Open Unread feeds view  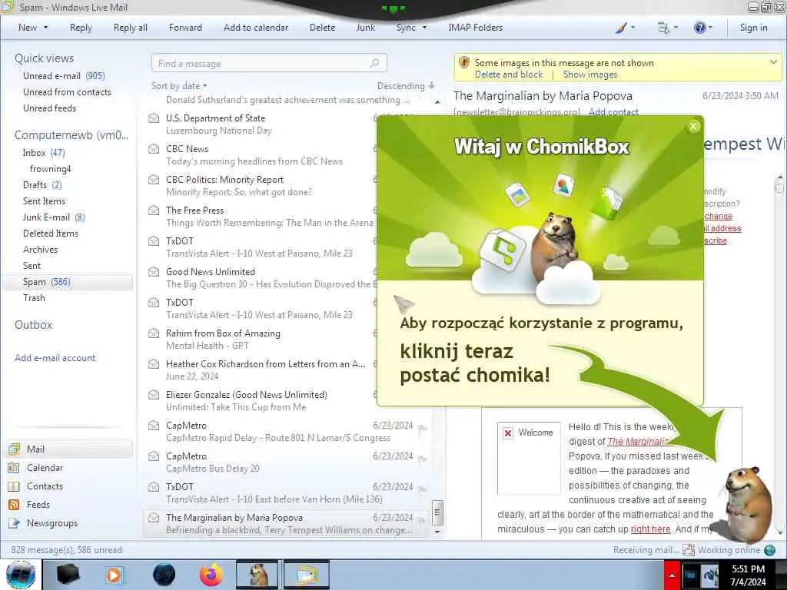coord(49,108)
